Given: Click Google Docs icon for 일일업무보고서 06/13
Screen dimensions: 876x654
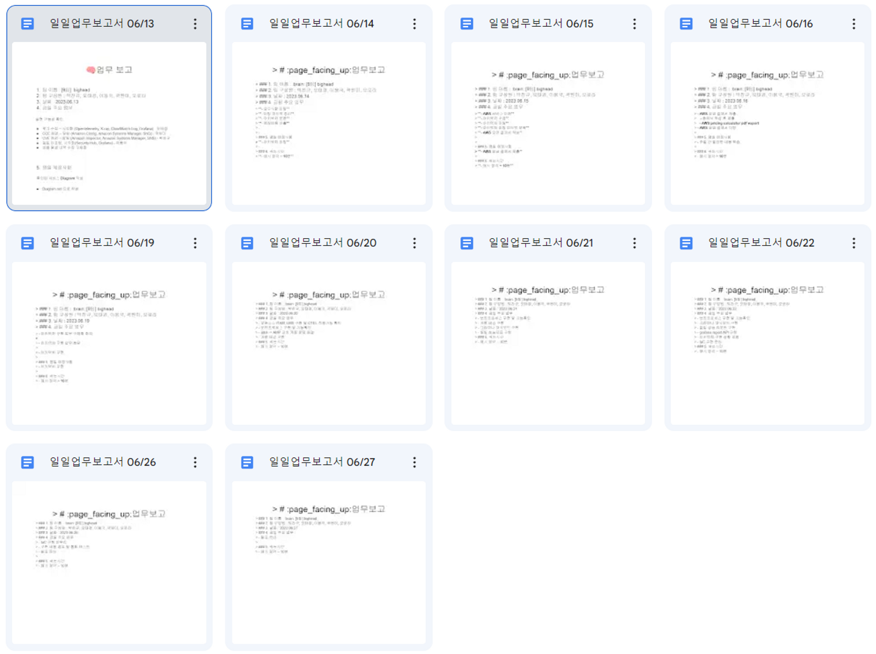Looking at the screenshot, I should coord(28,24).
